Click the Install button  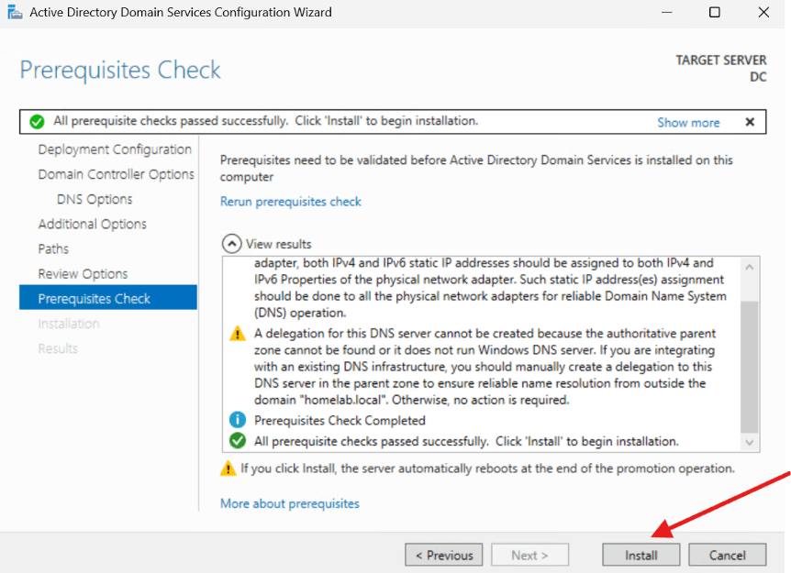(x=640, y=555)
